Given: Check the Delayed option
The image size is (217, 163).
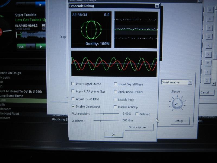Looking at the screenshot, I should [137, 114].
